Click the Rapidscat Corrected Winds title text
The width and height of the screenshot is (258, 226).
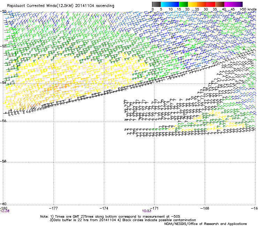click(61, 6)
